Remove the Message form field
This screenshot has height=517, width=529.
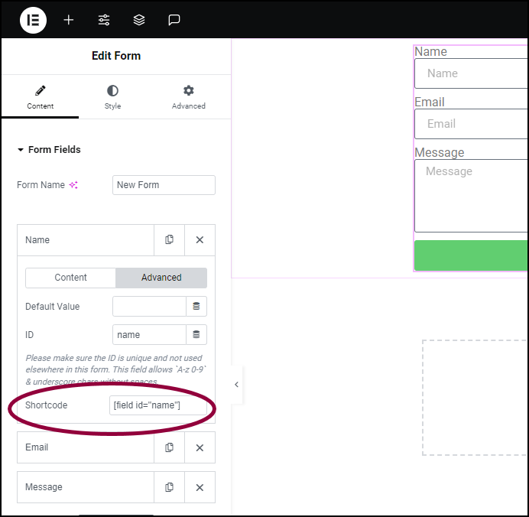point(200,487)
